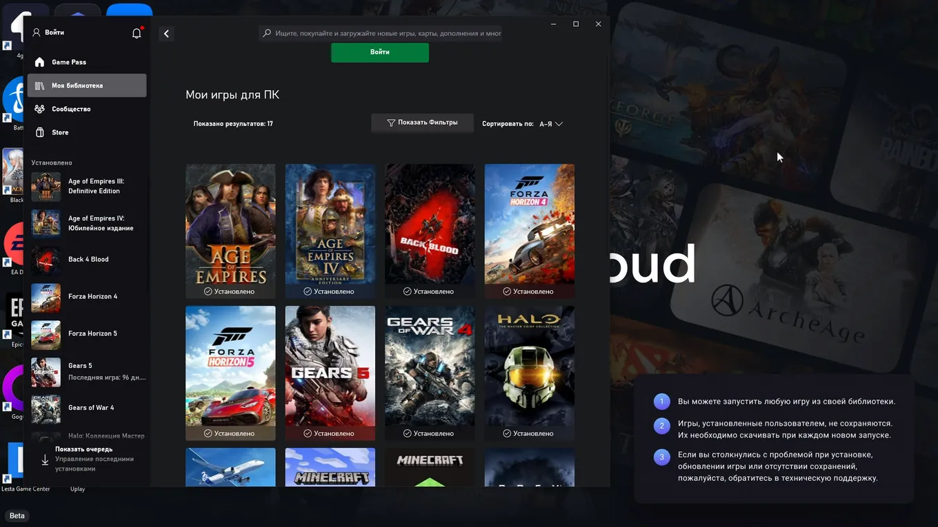938x527 pixels.
Task: Select Age of Empires III: Definitive Edition text
Action: point(96,186)
